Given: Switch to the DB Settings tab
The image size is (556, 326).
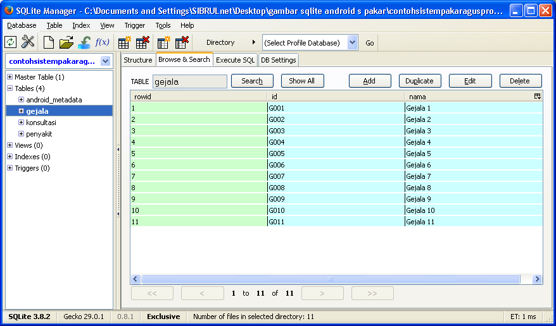Looking at the screenshot, I should (279, 60).
